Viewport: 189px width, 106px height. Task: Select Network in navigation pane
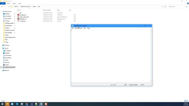(6, 70)
